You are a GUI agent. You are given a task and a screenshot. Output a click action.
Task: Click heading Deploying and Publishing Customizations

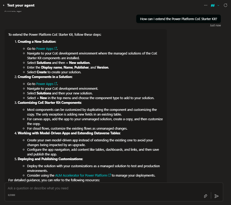pos(50,159)
